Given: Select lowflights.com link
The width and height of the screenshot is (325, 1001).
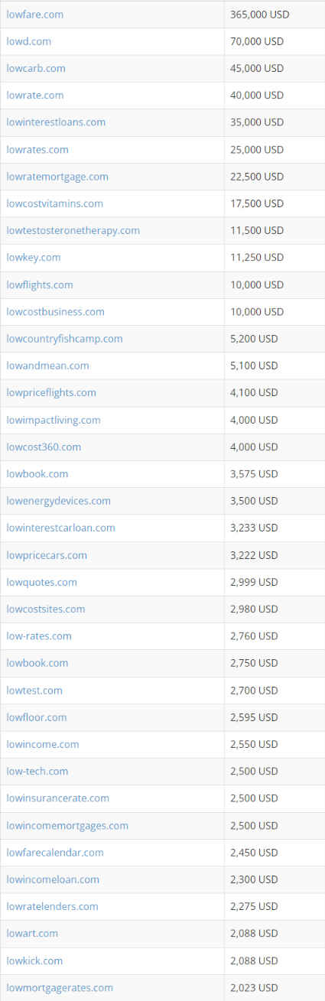Looking at the screenshot, I should 40,284.
